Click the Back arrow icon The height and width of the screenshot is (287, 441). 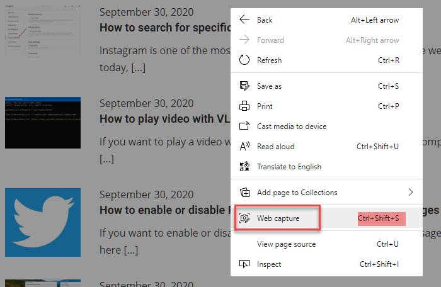tap(244, 20)
